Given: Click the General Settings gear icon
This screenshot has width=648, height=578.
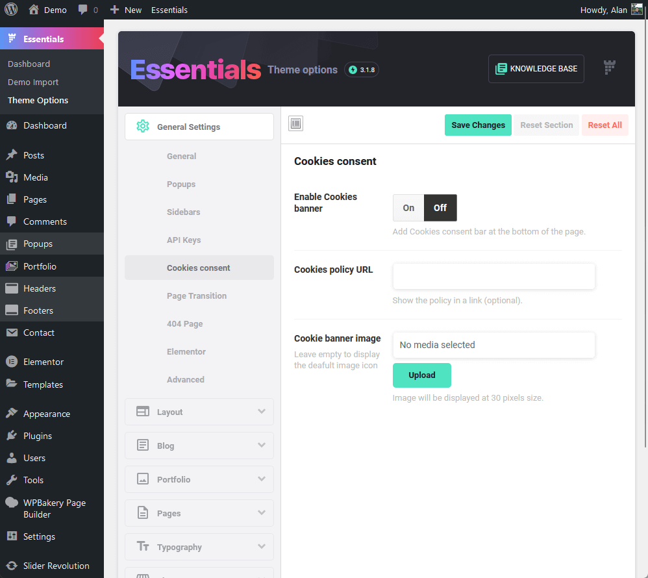Looking at the screenshot, I should coord(143,126).
